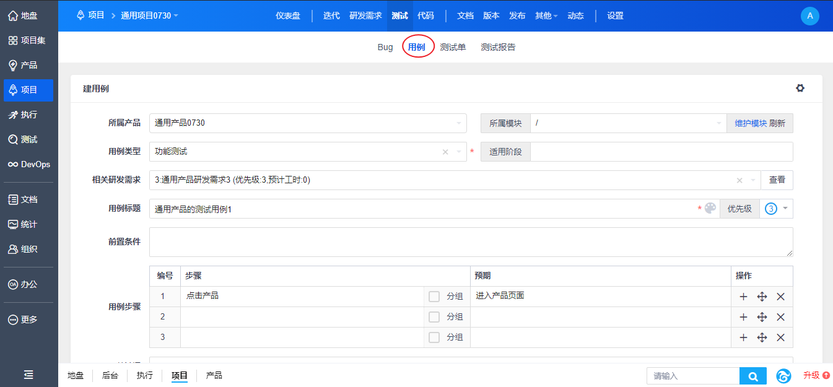The height and width of the screenshot is (387, 833).
Task: Enable the 分组 checkbox for step 2
Action: coord(434,317)
